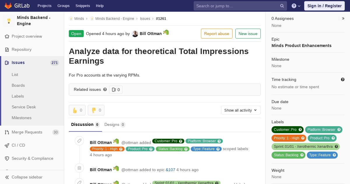Click the Related issues help icon
The height and width of the screenshot is (184, 350).
(x=105, y=89)
